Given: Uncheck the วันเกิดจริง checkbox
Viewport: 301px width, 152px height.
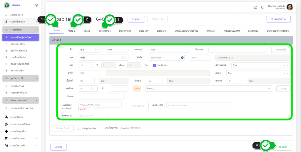Looking at the screenshot, I should pyautogui.click(x=155, y=65).
